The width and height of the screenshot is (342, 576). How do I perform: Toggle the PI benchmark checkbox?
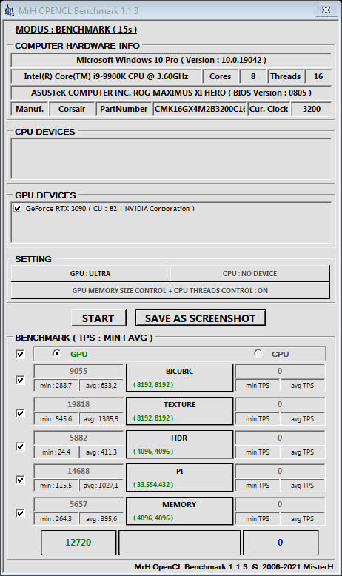click(20, 480)
